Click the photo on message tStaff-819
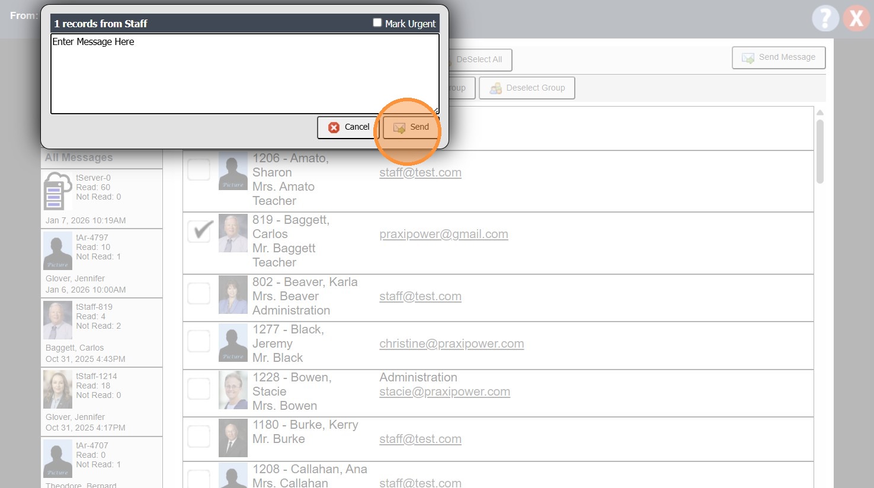Image resolution: width=874 pixels, height=488 pixels. 57,320
